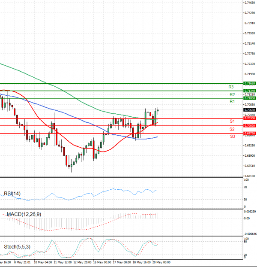Screen dimensions: 257x267
Task: Click the R1 resistance label
Action: (x=232, y=101)
